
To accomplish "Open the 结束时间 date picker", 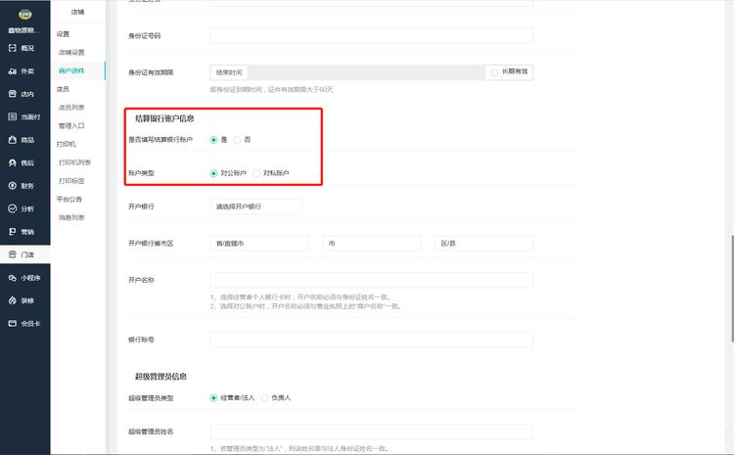I will (229, 72).
